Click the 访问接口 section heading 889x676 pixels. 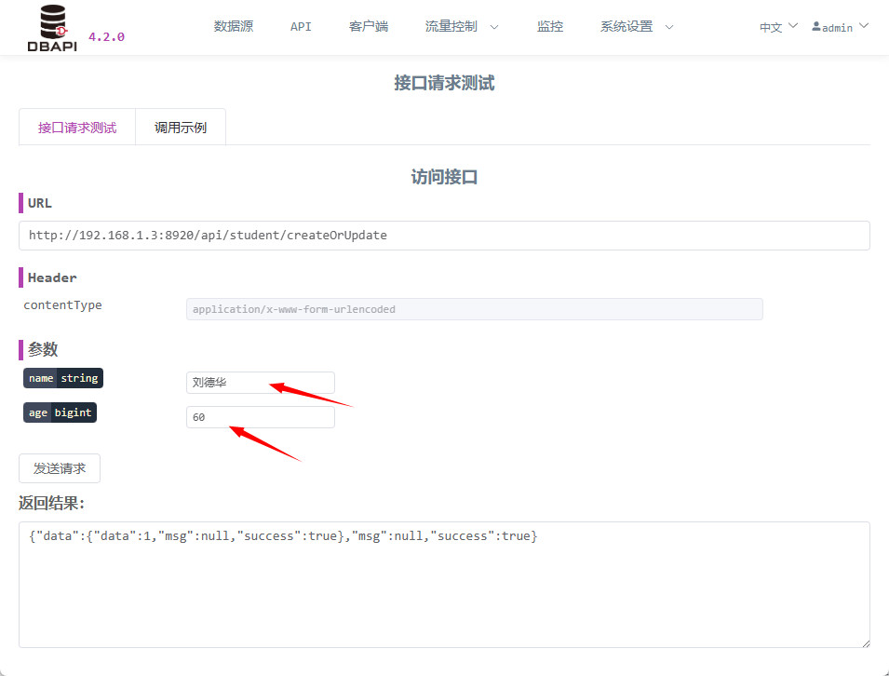click(x=444, y=177)
